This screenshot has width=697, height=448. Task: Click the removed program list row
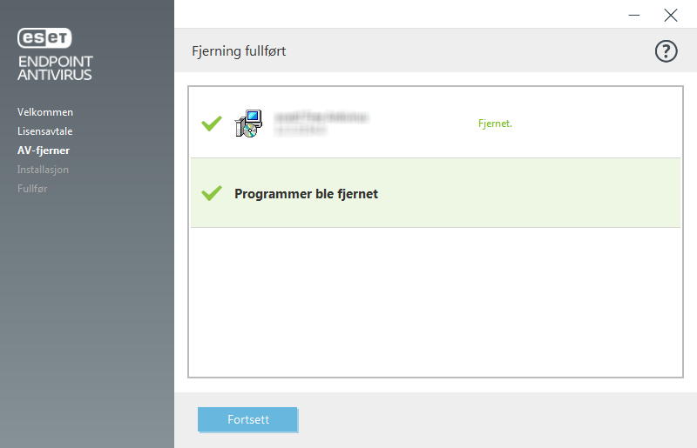pyautogui.click(x=436, y=123)
